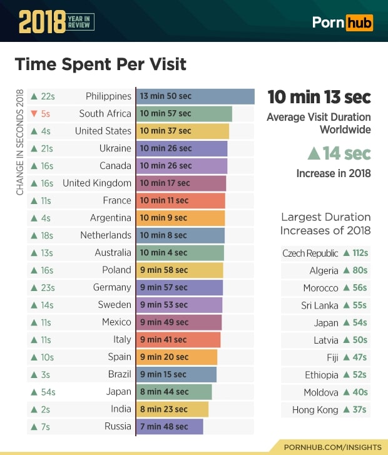Image resolution: width=388 pixels, height=455 pixels.
Task: Click the large green arrow next to 14 sec
Action: tap(314, 154)
